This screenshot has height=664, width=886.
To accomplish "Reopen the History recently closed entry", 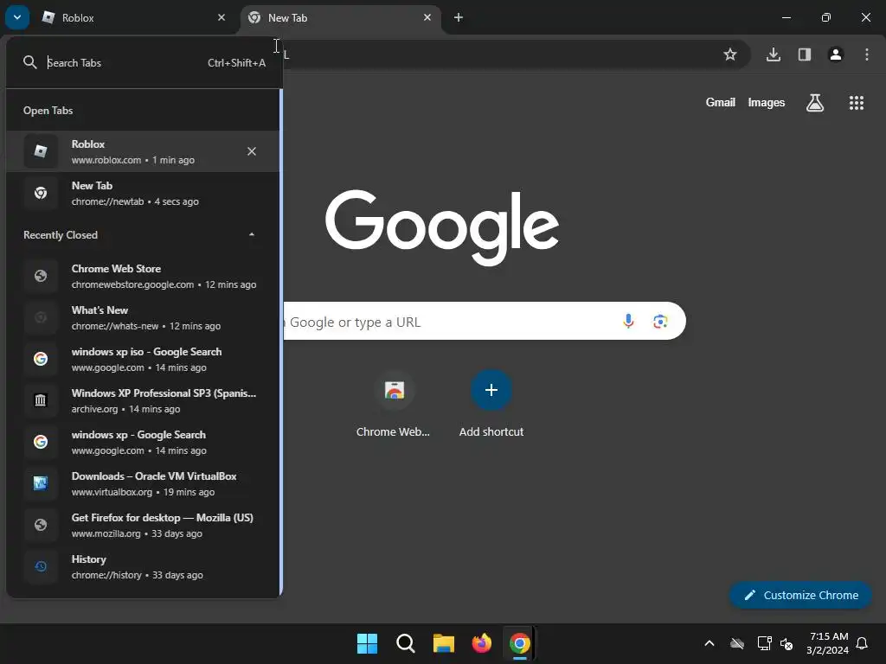I will click(143, 566).
